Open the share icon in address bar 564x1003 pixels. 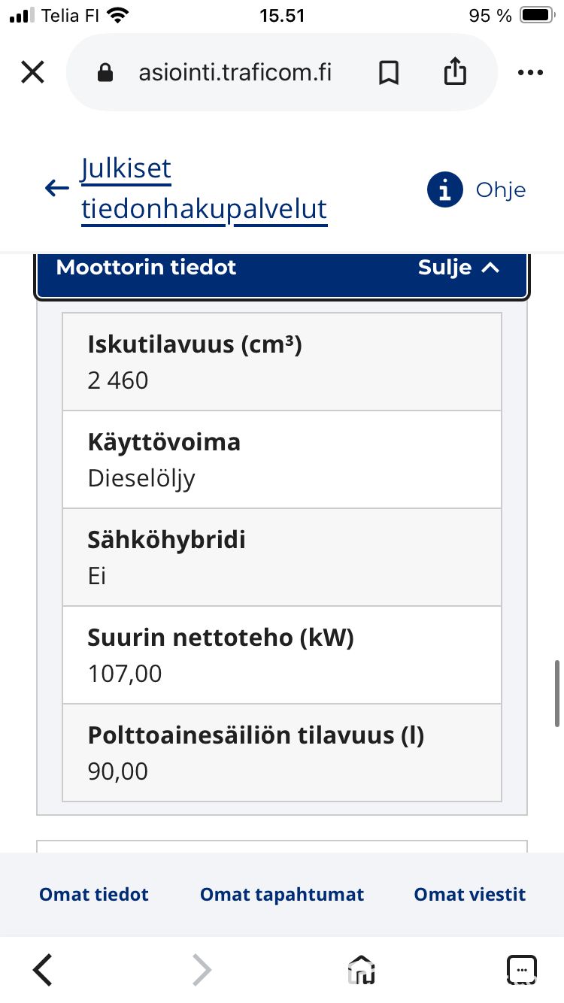(455, 72)
